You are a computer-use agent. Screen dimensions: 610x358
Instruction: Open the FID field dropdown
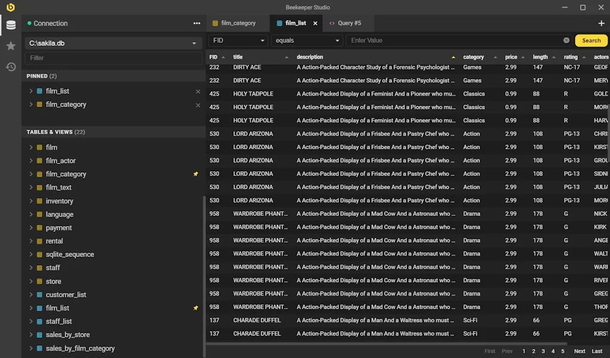[x=237, y=40]
